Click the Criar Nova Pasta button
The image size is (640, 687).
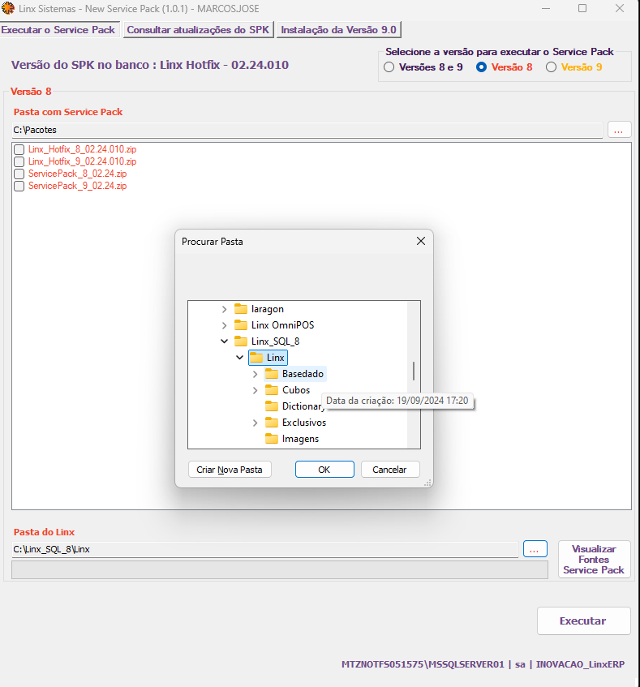pyautogui.click(x=230, y=470)
